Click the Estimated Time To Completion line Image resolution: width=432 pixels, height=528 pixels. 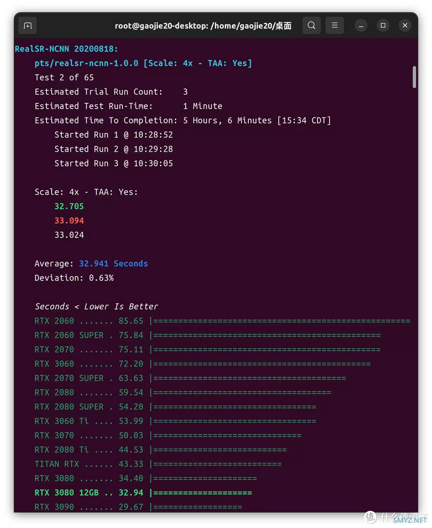pyautogui.click(x=183, y=121)
